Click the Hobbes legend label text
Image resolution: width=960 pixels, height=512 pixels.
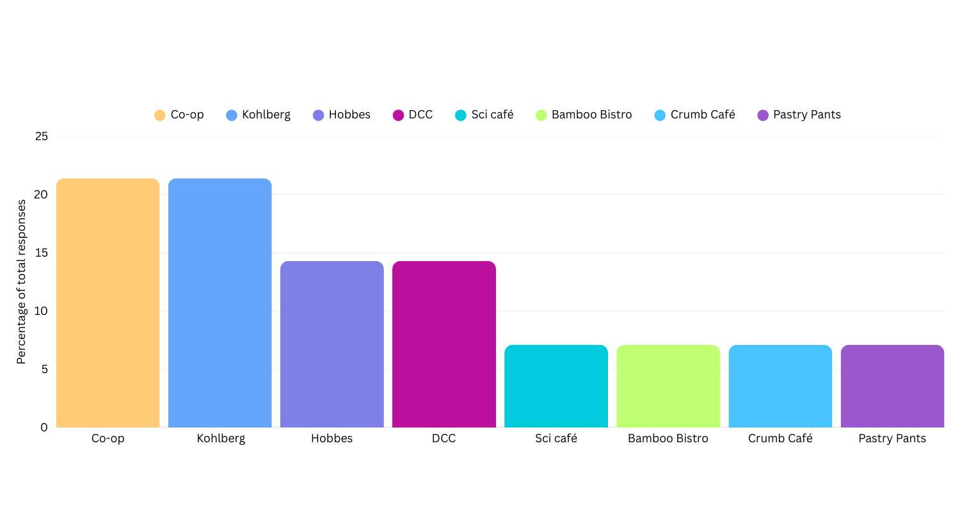click(x=349, y=115)
